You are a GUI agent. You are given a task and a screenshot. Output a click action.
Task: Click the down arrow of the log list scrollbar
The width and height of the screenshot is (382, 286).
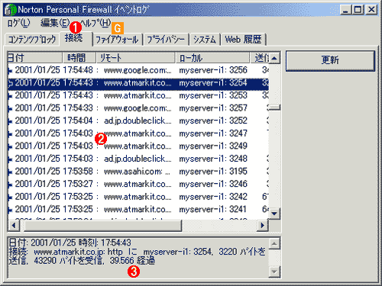point(274,214)
